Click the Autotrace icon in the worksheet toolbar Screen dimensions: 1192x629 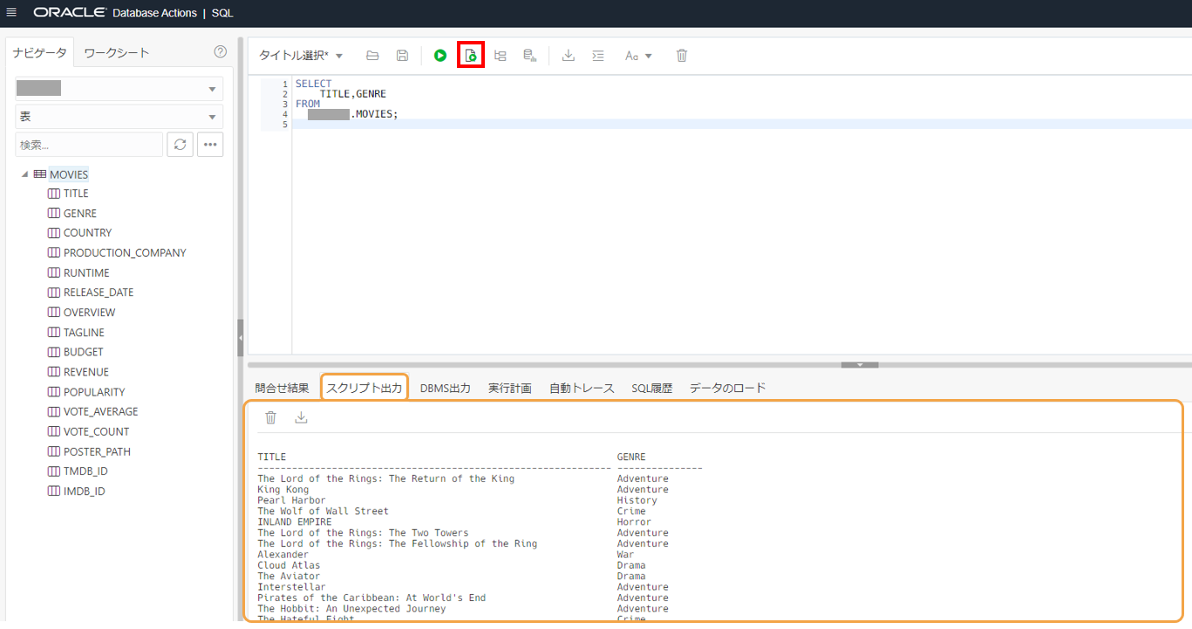(x=529, y=55)
